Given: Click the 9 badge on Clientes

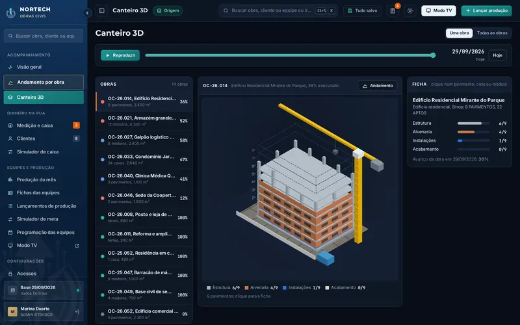Looking at the screenshot, I should tap(76, 138).
